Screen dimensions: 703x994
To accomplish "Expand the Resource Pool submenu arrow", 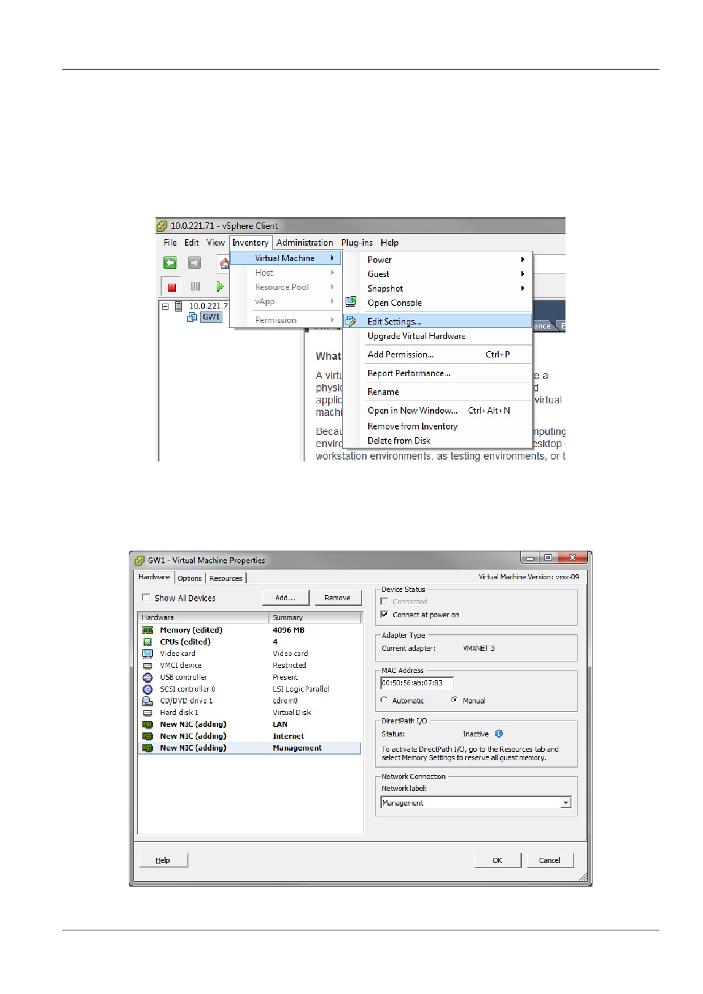I will [x=333, y=287].
